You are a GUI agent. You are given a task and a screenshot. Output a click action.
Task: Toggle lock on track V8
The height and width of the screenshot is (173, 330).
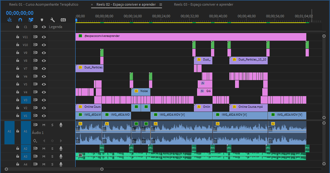[x=18, y=61]
